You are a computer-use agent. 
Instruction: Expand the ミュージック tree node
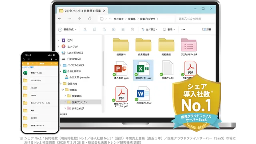[x=58, y=46]
